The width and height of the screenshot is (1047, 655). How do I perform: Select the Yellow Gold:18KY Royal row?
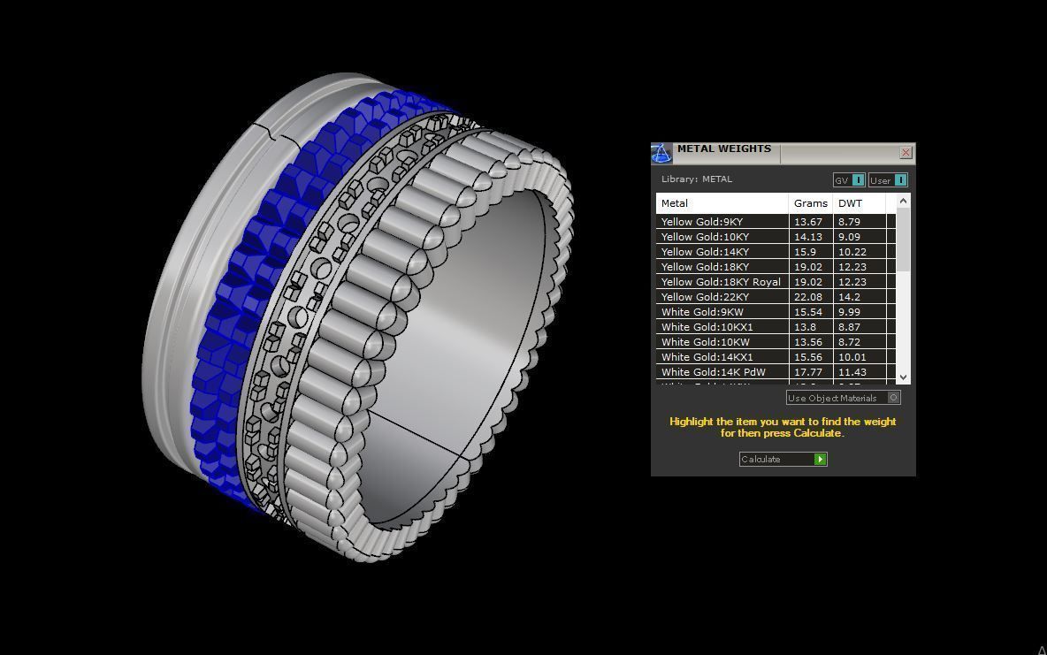(x=776, y=282)
